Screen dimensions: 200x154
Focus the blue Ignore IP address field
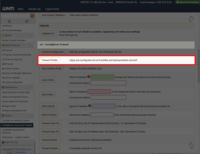104,106
